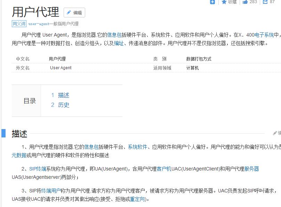
Task: Click the pencil icon on the 编辑 button
Action: click(x=69, y=13)
